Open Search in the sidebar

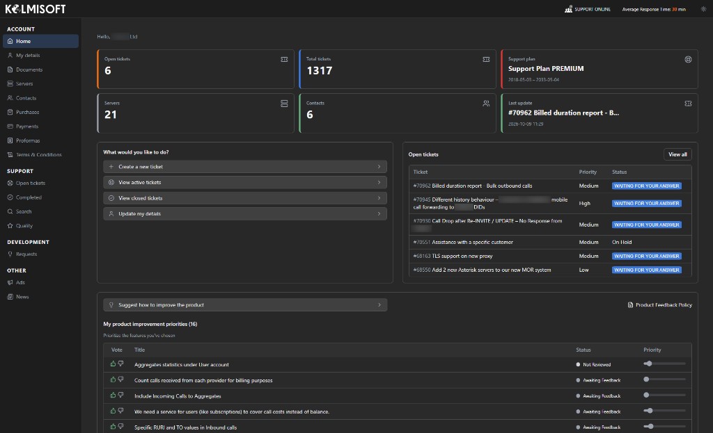coord(40,211)
